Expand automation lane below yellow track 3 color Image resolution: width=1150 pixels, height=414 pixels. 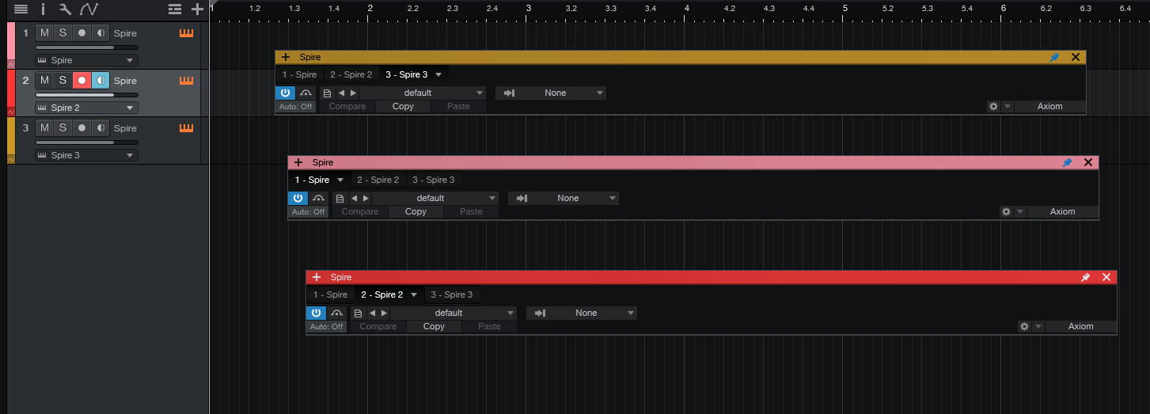pyautogui.click(x=11, y=159)
